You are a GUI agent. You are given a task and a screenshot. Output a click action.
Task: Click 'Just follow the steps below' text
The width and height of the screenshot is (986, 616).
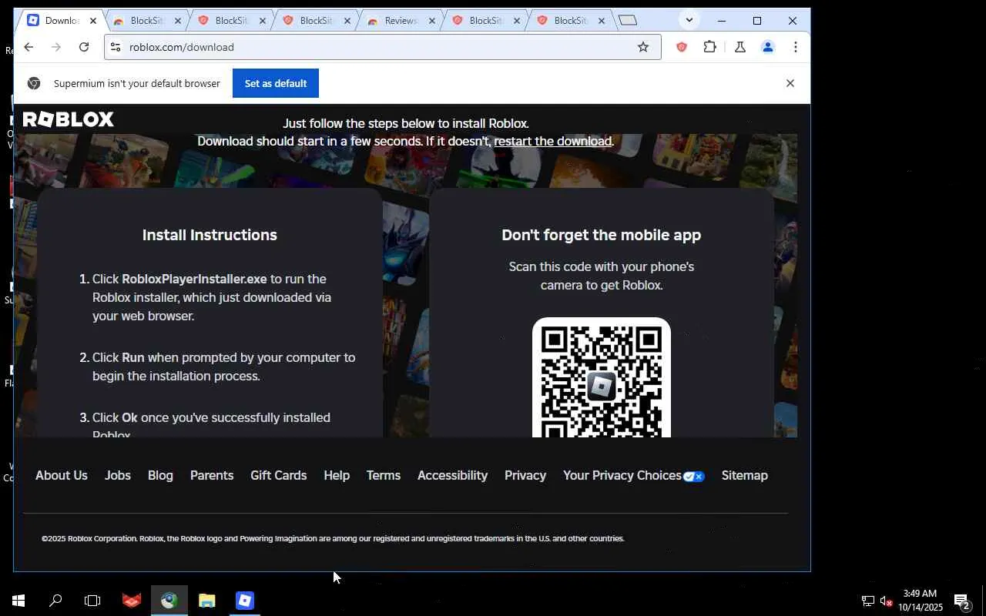[x=406, y=123]
